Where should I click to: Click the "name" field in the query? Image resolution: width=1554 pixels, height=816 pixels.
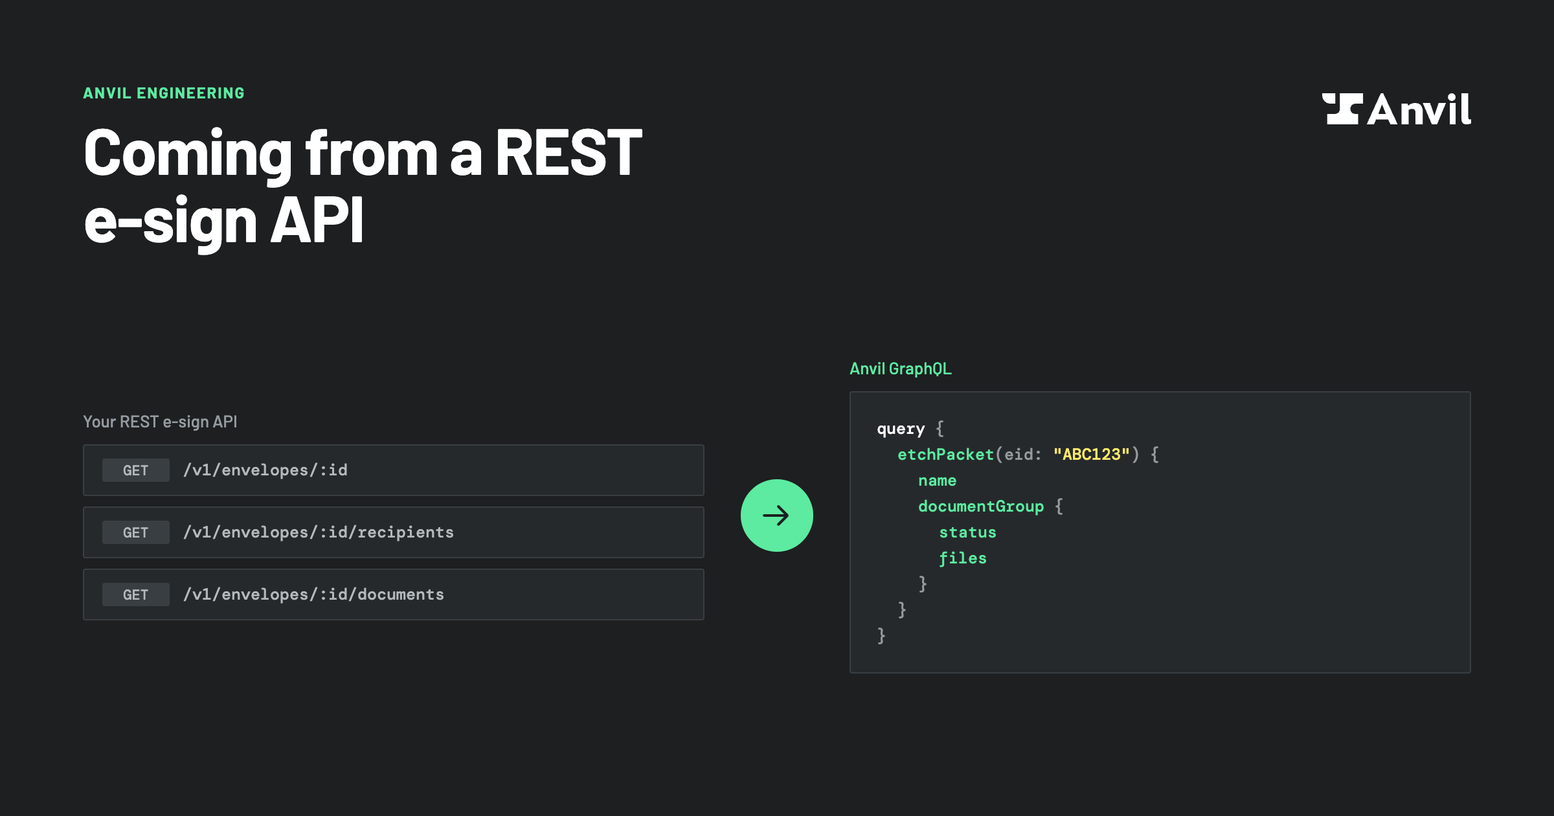937,481
